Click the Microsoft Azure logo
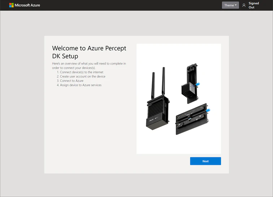 coord(11,5)
